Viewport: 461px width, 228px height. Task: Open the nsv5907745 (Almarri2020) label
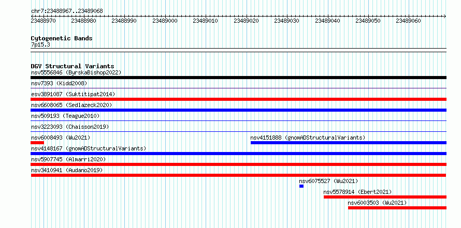[x=68, y=159]
